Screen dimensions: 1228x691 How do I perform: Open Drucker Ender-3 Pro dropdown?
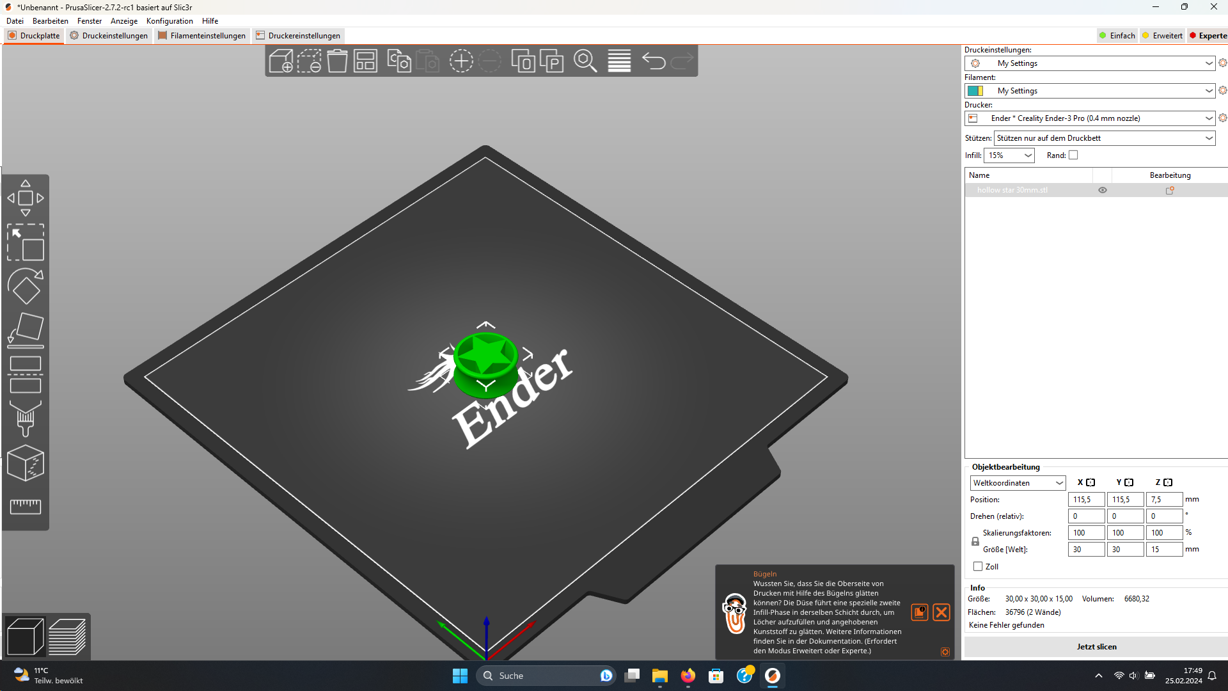1090,118
